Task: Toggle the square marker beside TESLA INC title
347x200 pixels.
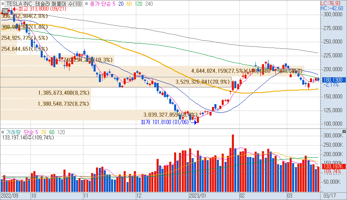Action: pyautogui.click(x=3, y=4)
